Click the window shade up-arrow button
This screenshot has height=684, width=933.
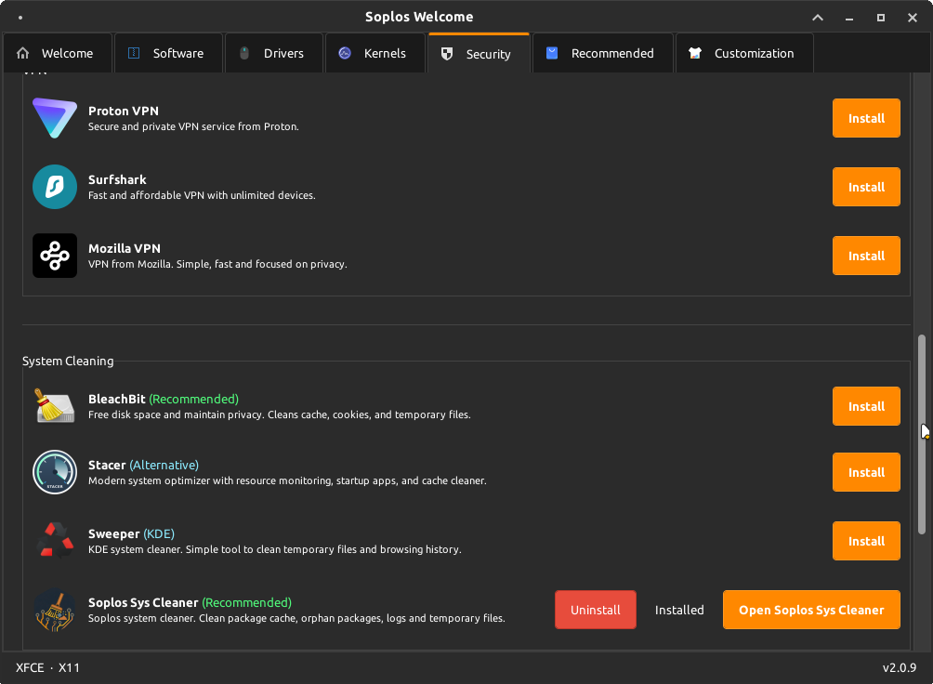[x=818, y=18]
